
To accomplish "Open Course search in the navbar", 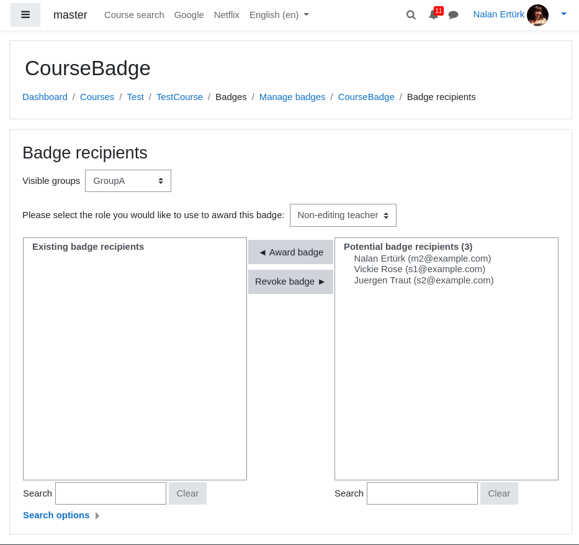I will tap(134, 15).
